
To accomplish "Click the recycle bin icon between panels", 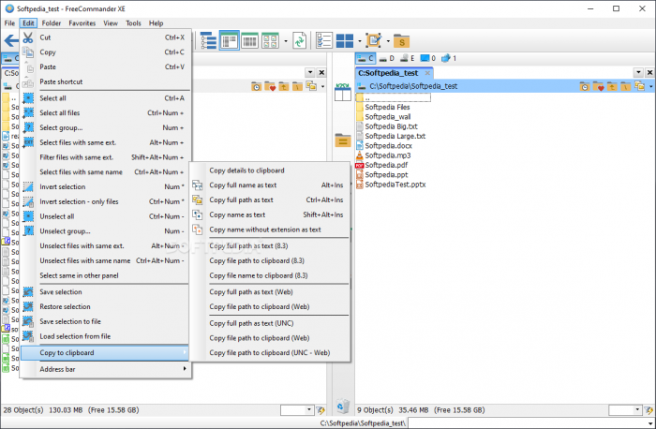I will coord(343,407).
